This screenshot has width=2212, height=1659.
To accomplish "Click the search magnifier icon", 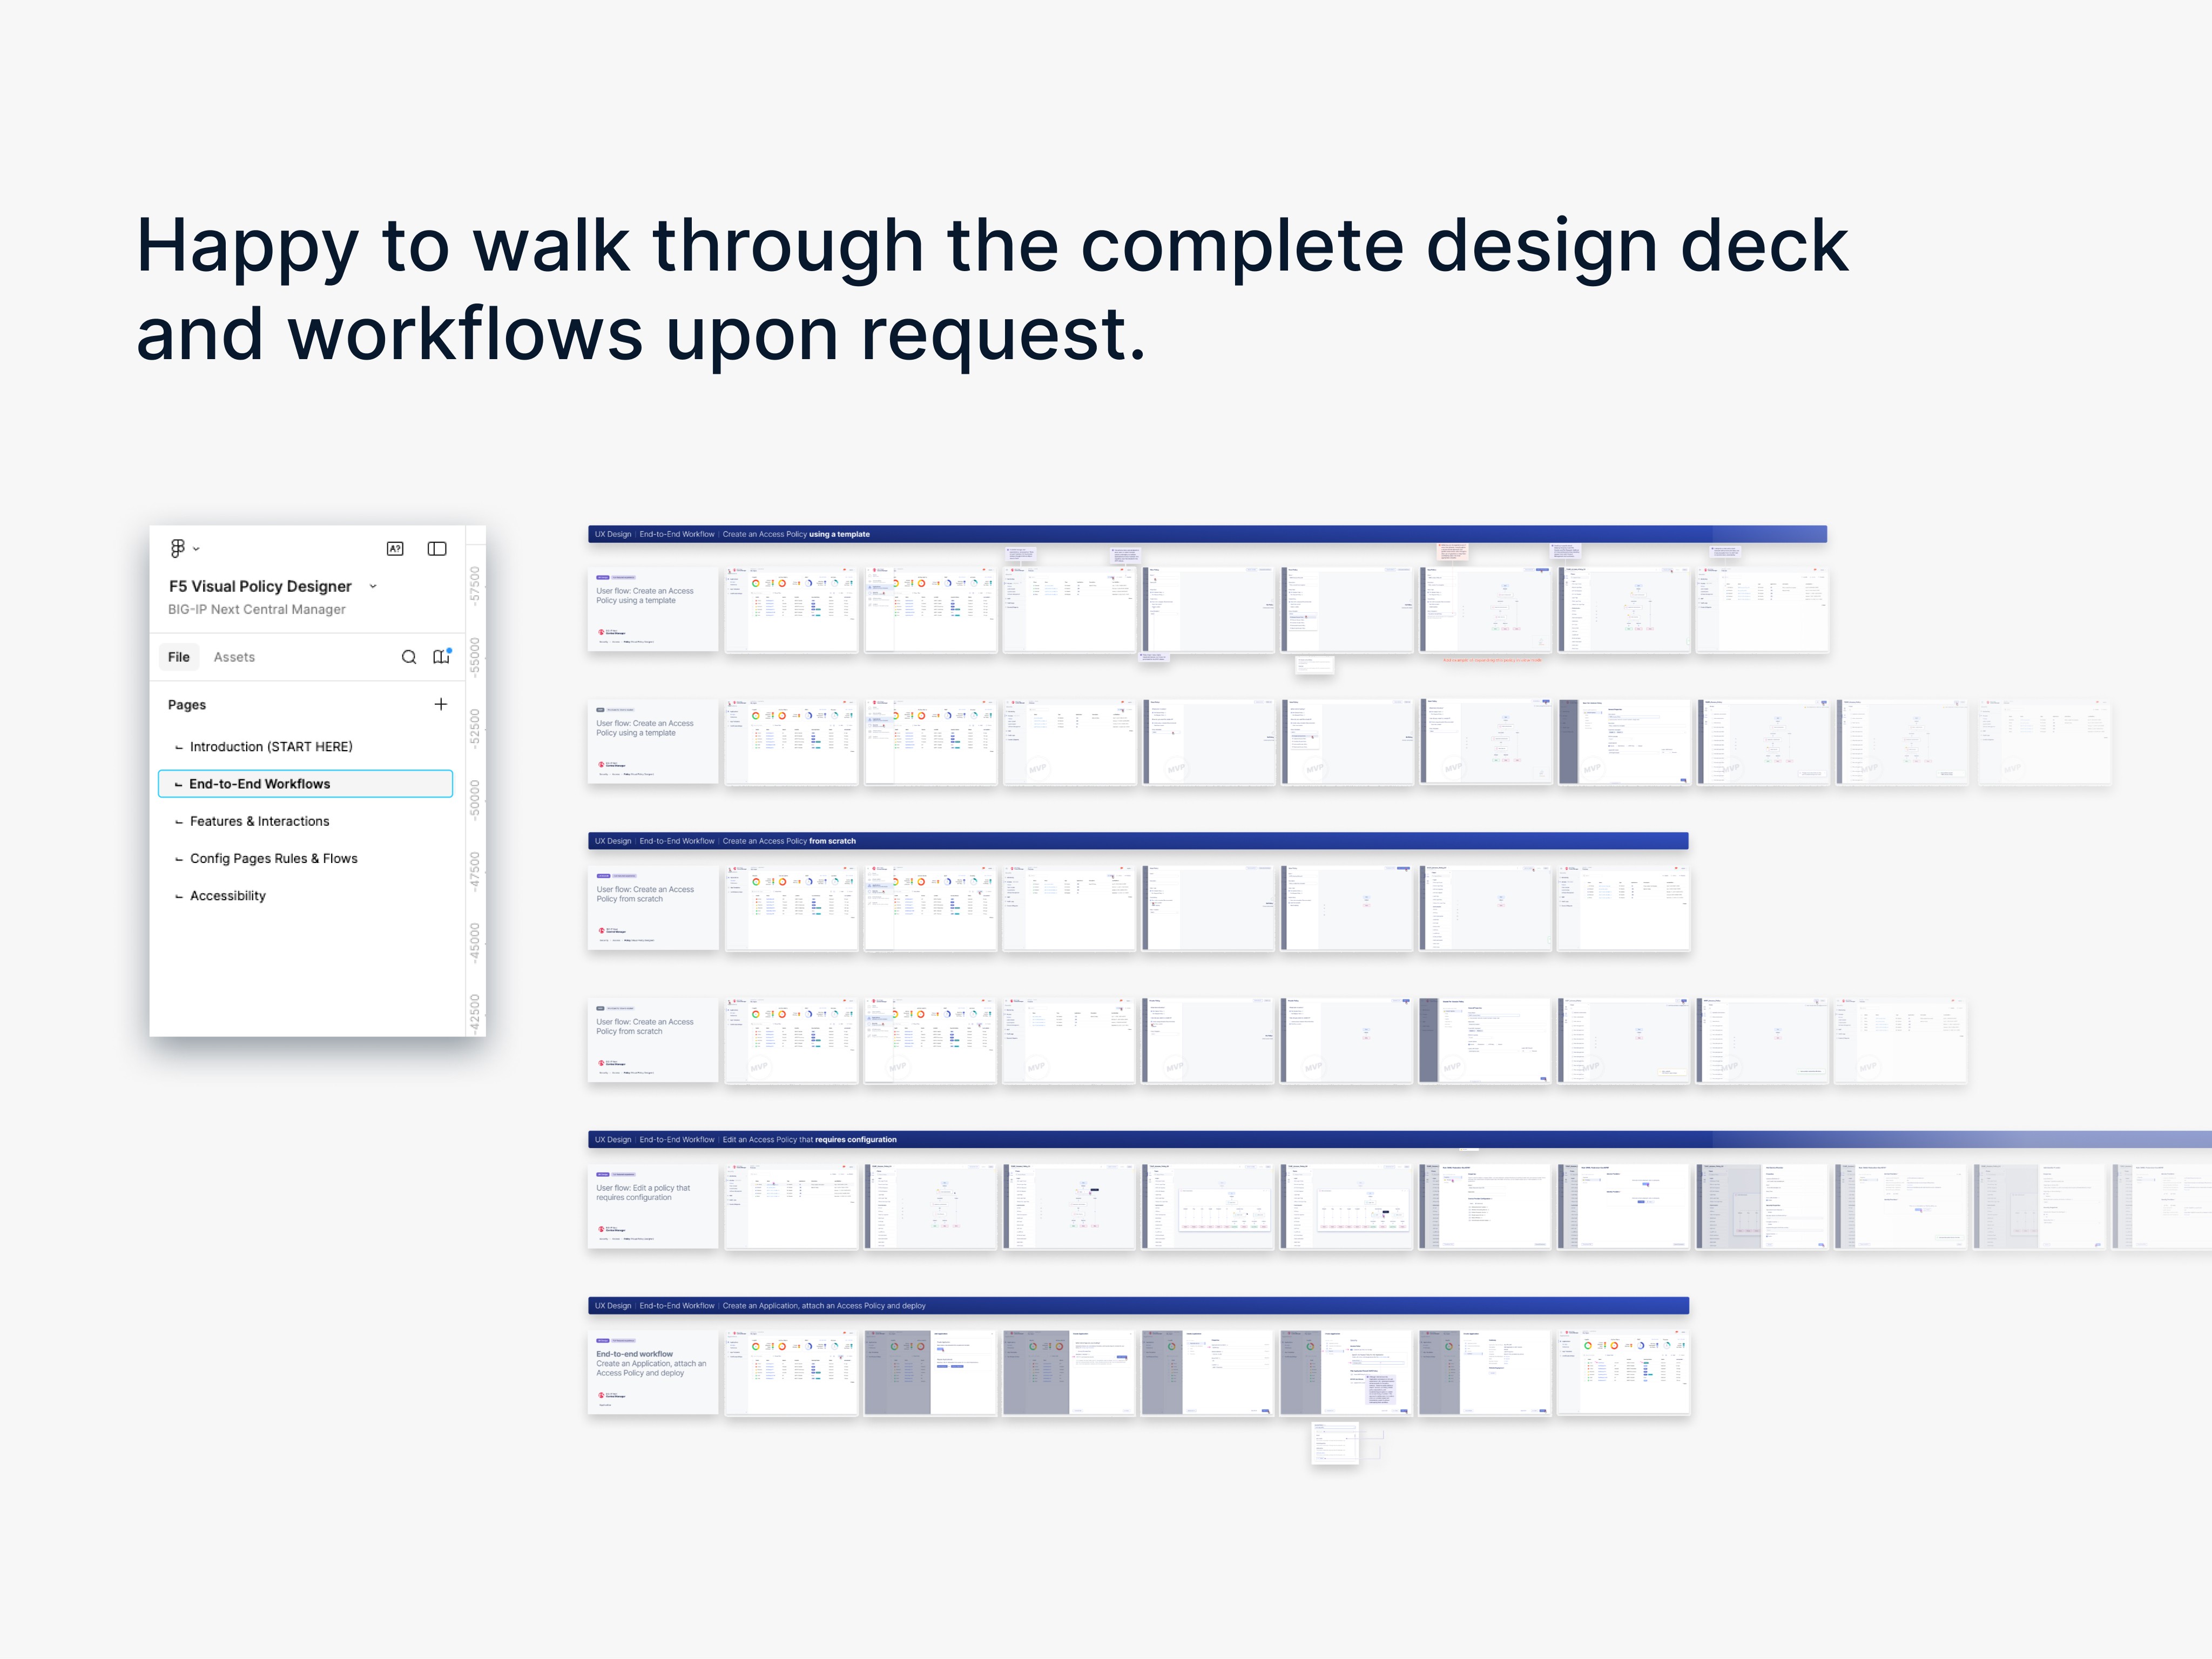I will point(409,657).
